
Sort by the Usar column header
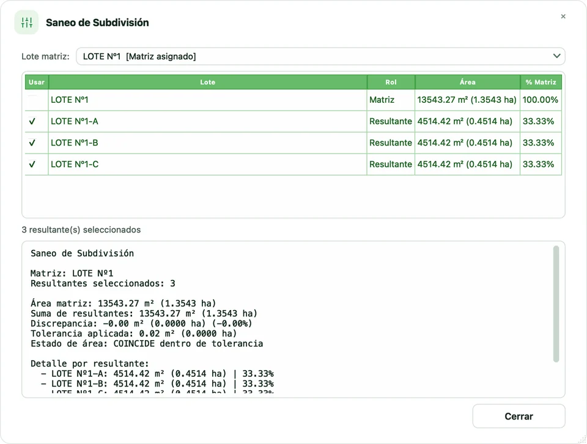[37, 82]
